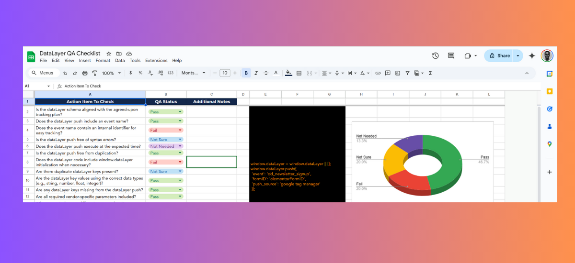This screenshot has height=263, width=575.
Task: Open the Google account avatar
Action: pos(547,56)
